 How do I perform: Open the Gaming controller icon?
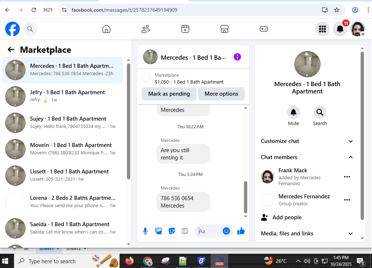(x=263, y=29)
